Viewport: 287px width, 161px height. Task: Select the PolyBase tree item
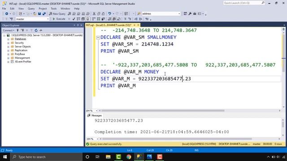click(20, 54)
